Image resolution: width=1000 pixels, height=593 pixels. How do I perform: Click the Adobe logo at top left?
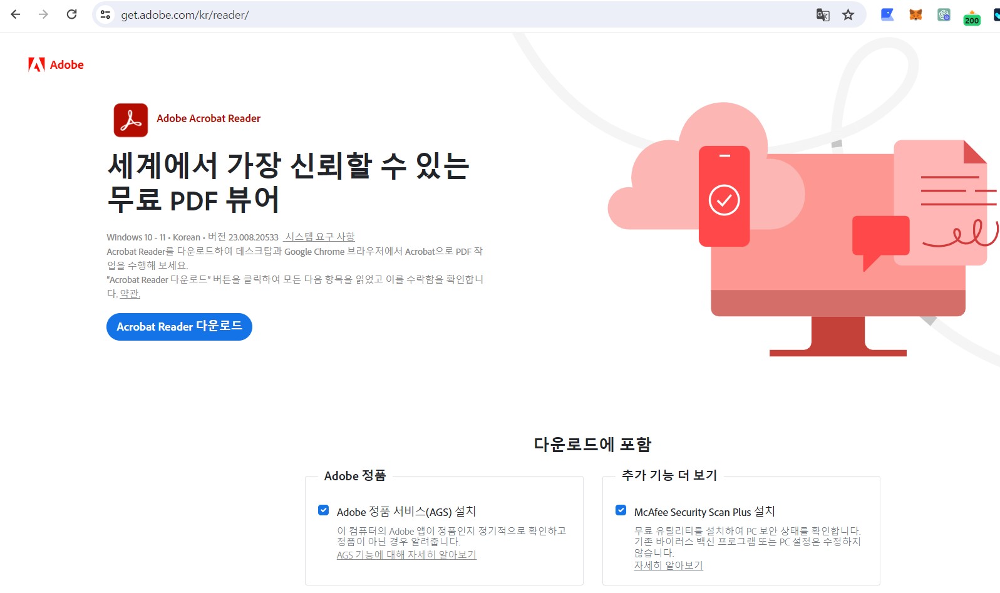tap(56, 64)
